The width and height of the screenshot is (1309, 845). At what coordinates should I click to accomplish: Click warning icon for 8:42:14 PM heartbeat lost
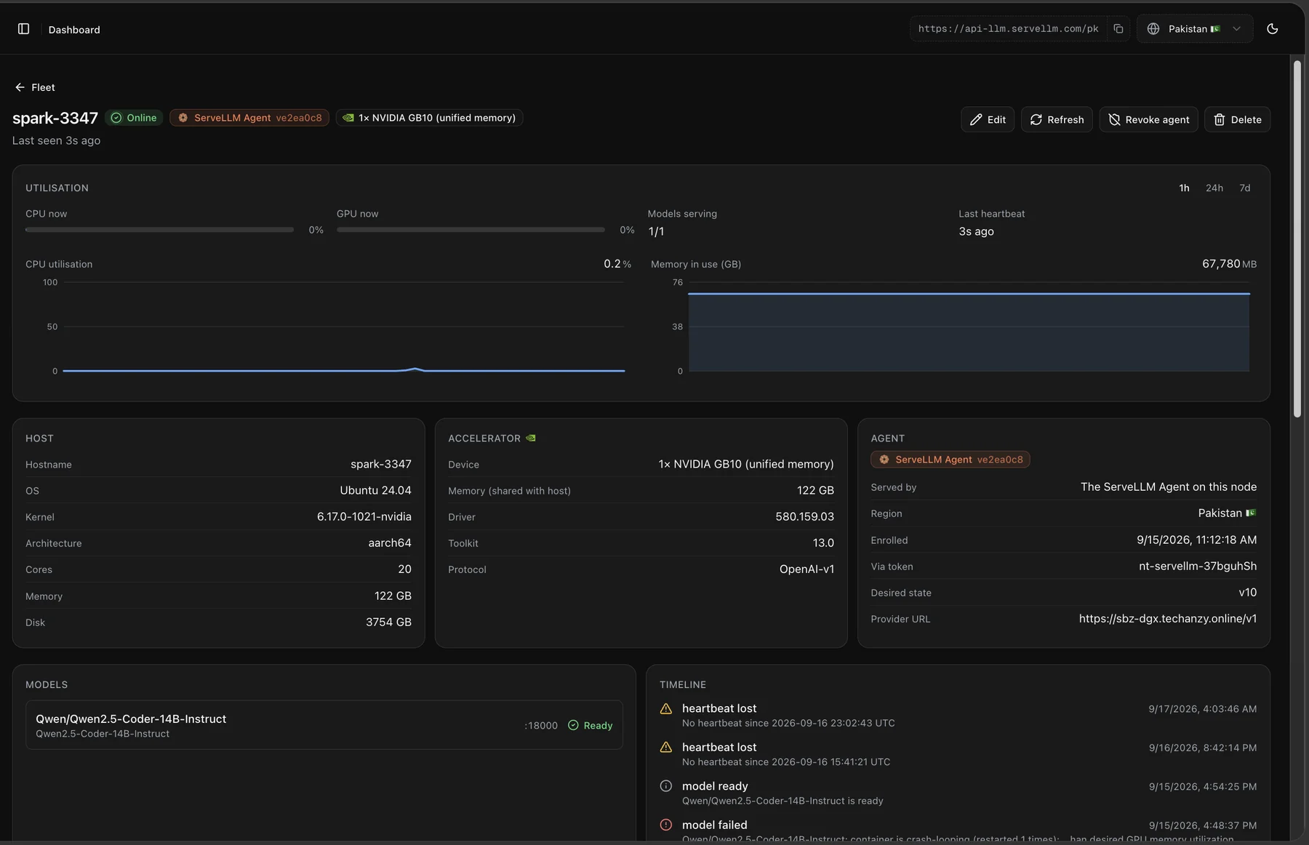point(665,747)
